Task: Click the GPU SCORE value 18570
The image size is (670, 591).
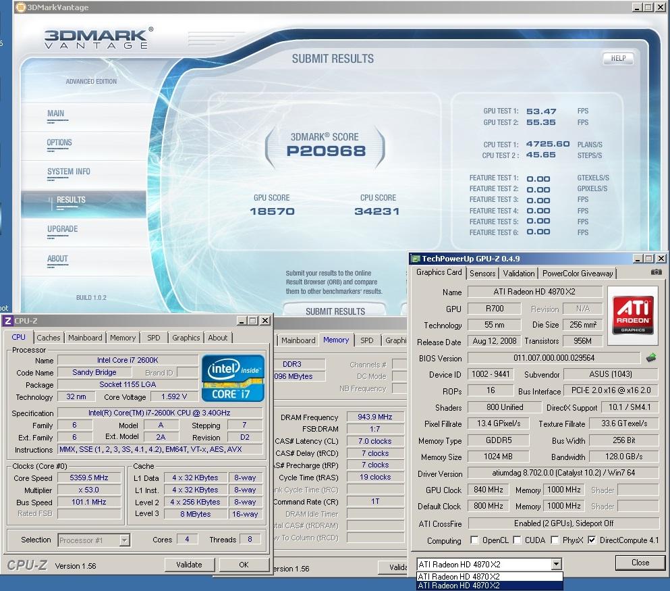Action: pyautogui.click(x=272, y=211)
